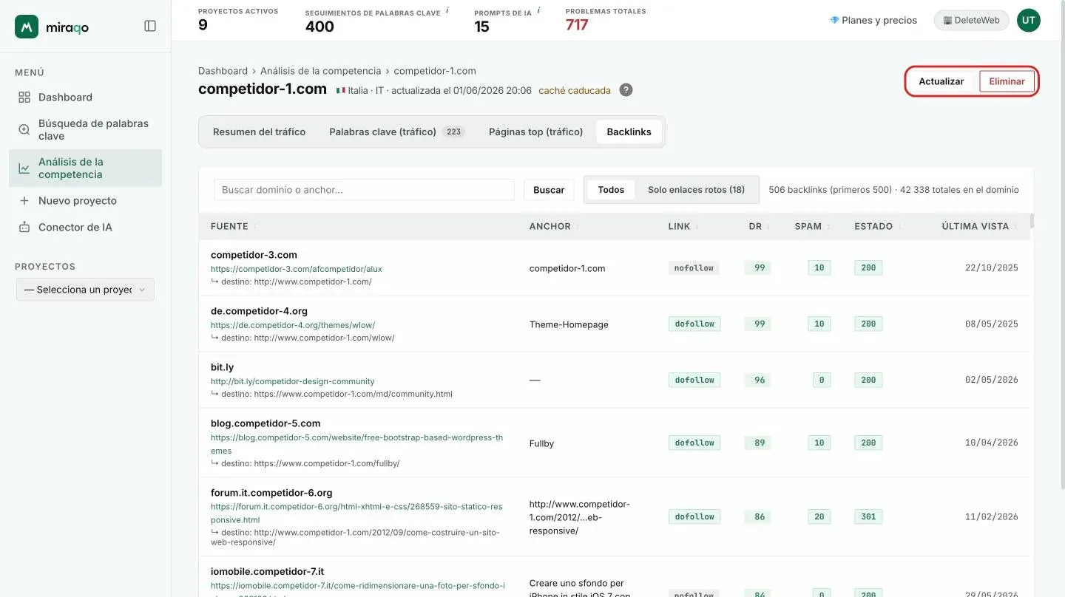Image resolution: width=1065 pixels, height=597 pixels.
Task: Select the Todos filter toggle
Action: 611,190
